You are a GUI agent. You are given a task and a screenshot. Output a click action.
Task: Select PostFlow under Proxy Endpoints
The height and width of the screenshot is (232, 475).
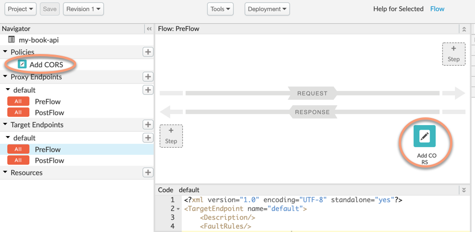pos(49,112)
